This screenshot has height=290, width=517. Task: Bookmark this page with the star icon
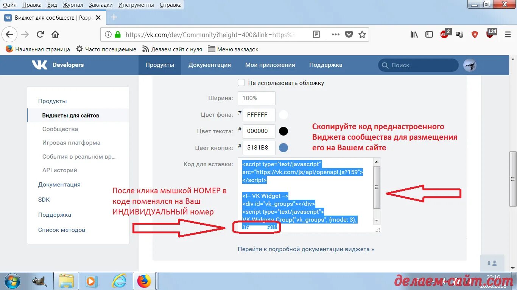pos(362,34)
